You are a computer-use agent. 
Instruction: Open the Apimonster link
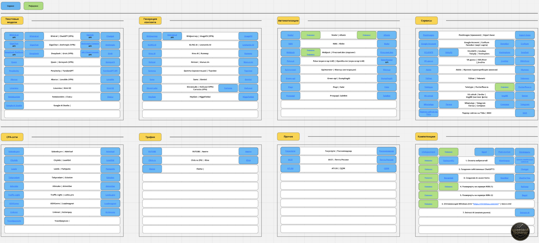click(290, 70)
